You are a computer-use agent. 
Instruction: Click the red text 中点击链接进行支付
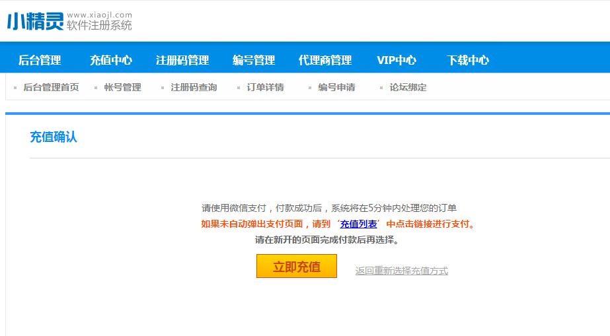[430, 224]
